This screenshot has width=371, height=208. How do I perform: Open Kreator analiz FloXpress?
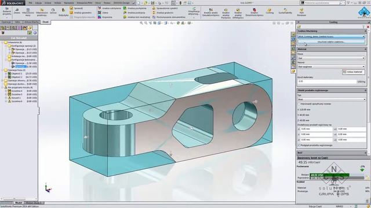click(225, 13)
